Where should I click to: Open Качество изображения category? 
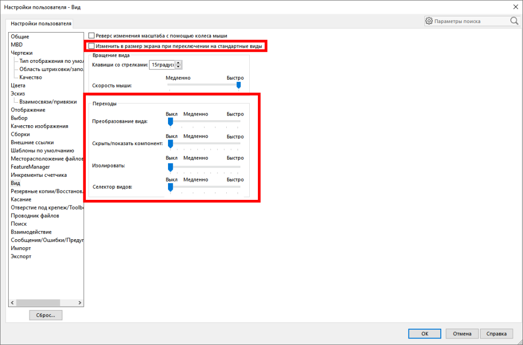pyautogui.click(x=34, y=126)
